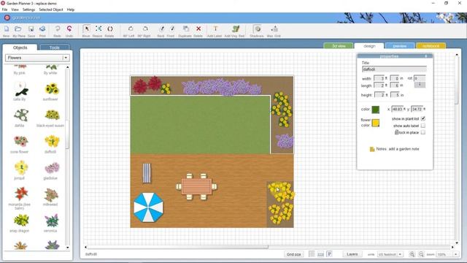
Task: Collapse the properties panel header button
Action: (426, 56)
